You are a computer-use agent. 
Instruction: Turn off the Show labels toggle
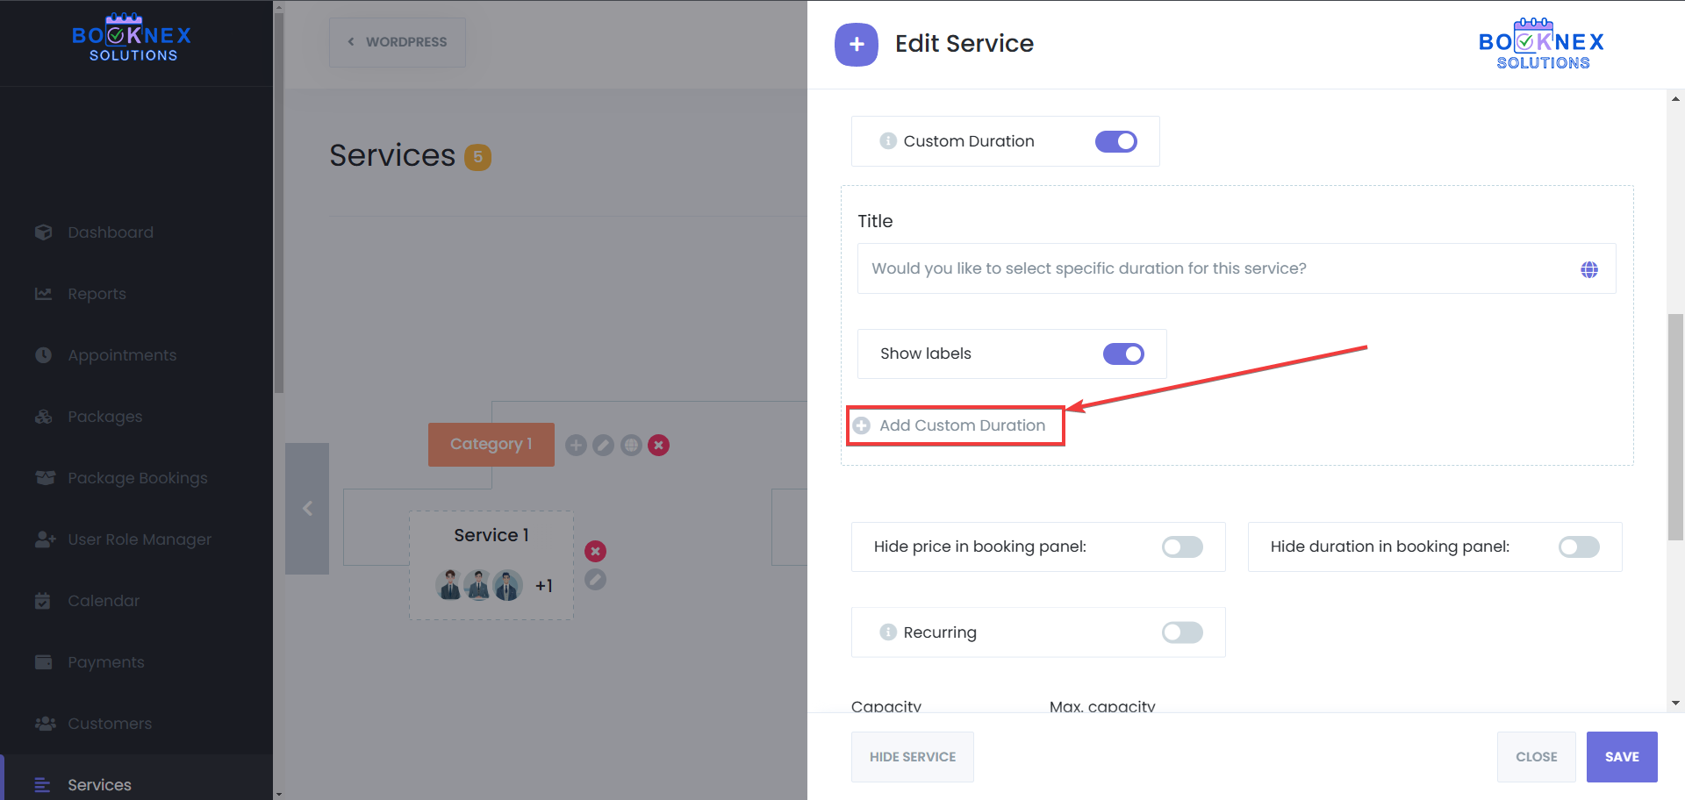(1123, 354)
